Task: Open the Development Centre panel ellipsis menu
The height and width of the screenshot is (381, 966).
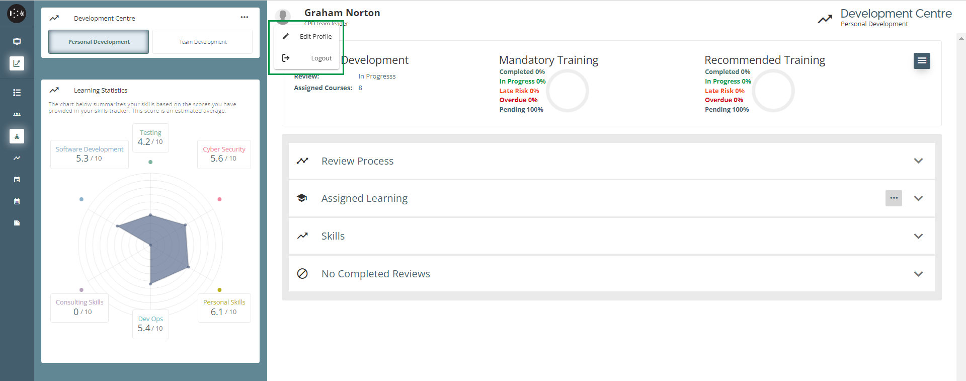Action: click(245, 18)
